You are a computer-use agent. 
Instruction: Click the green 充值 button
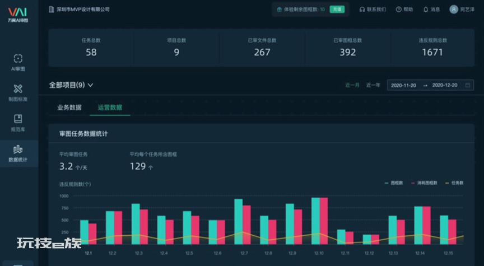point(337,10)
